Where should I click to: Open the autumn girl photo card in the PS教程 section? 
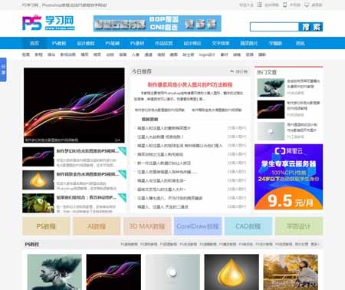[x=291, y=272]
